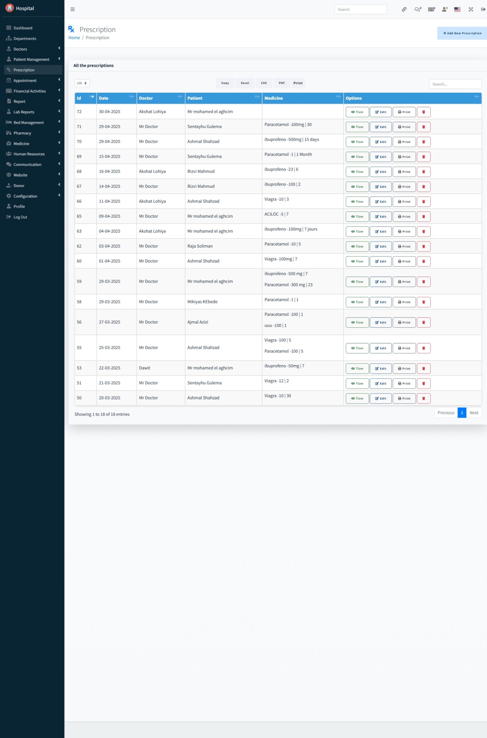Click the link icon in top bar

(x=404, y=9)
